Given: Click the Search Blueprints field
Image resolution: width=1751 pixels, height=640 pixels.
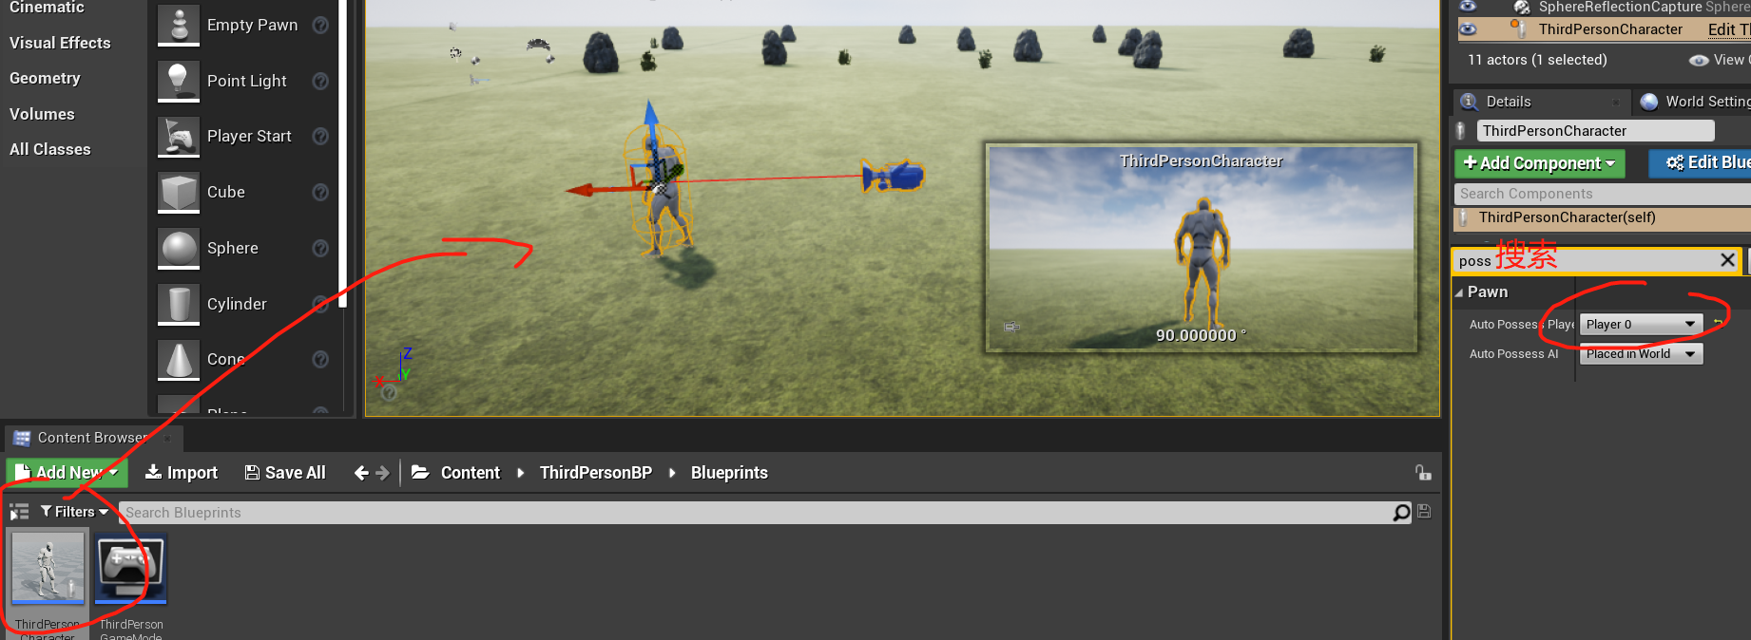Looking at the screenshot, I should (757, 513).
